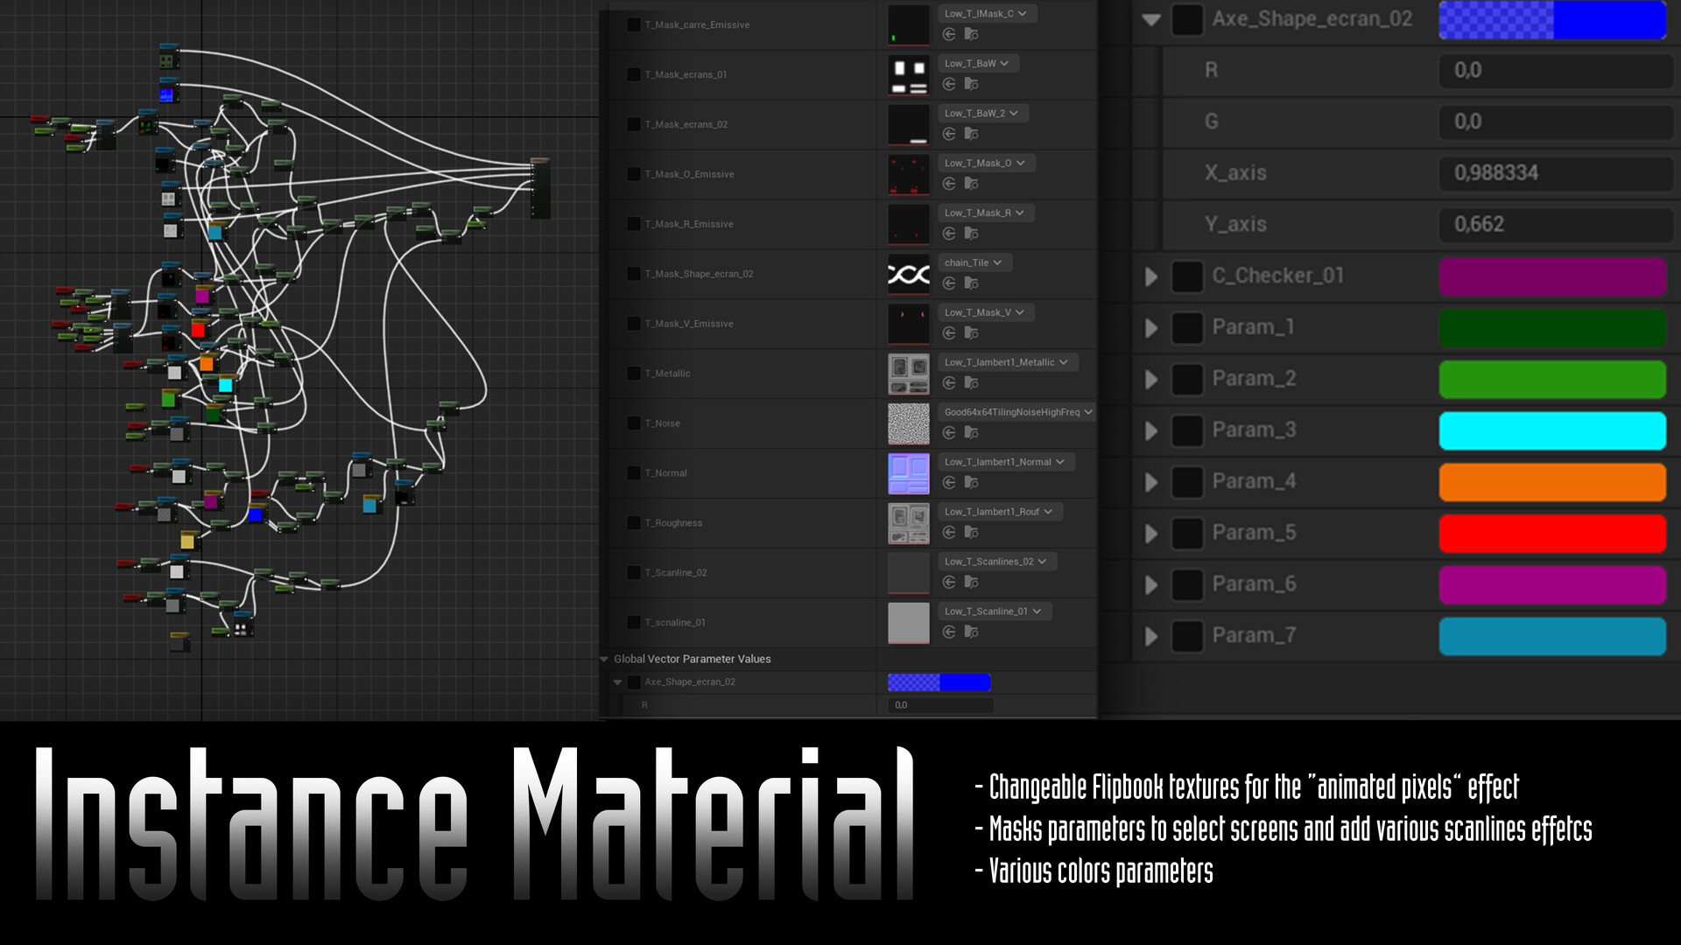Tick the Param_3 override checkbox
The image size is (1681, 945).
coord(1187,430)
